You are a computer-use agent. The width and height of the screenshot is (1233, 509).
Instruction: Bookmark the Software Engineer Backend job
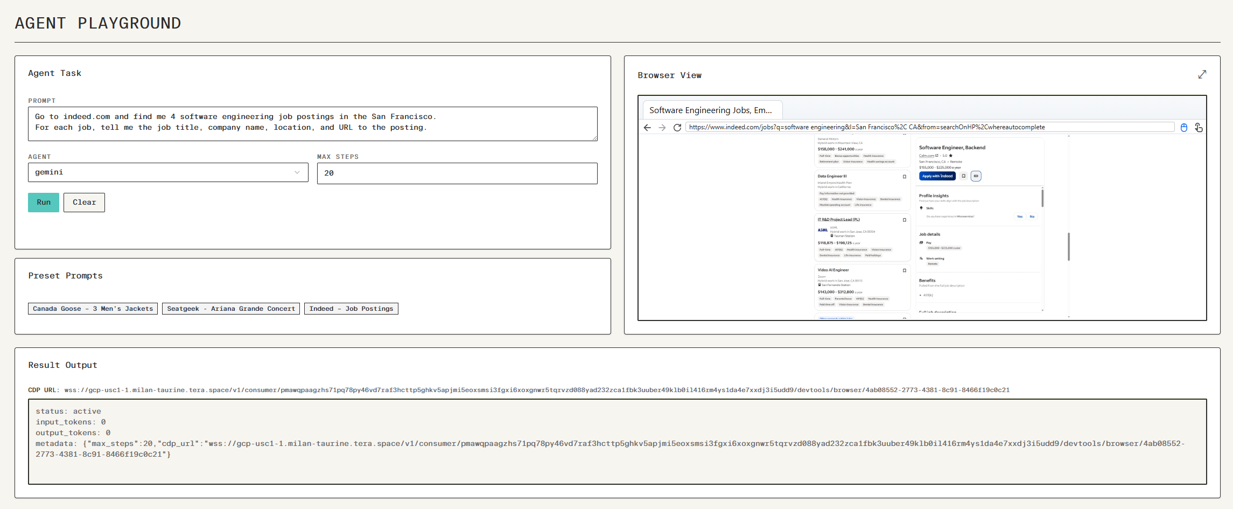click(964, 176)
